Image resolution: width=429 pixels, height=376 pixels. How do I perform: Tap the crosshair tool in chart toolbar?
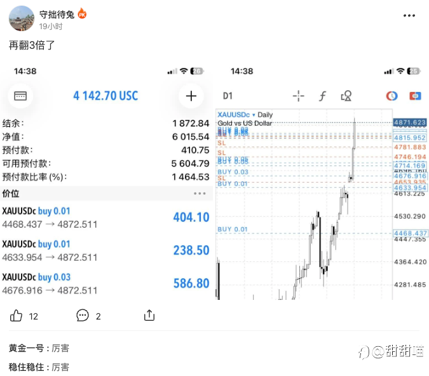(298, 96)
